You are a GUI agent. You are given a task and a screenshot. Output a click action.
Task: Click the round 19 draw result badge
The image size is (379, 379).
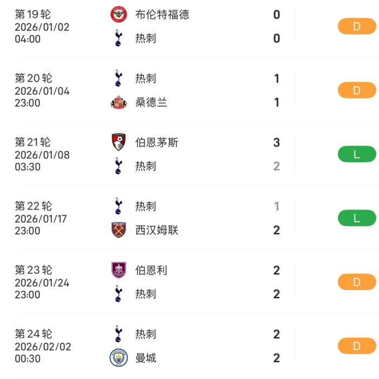(x=356, y=26)
